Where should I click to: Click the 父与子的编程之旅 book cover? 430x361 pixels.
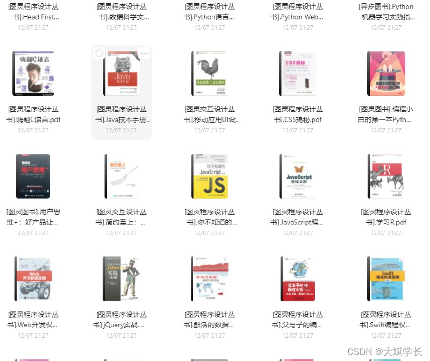click(x=298, y=279)
